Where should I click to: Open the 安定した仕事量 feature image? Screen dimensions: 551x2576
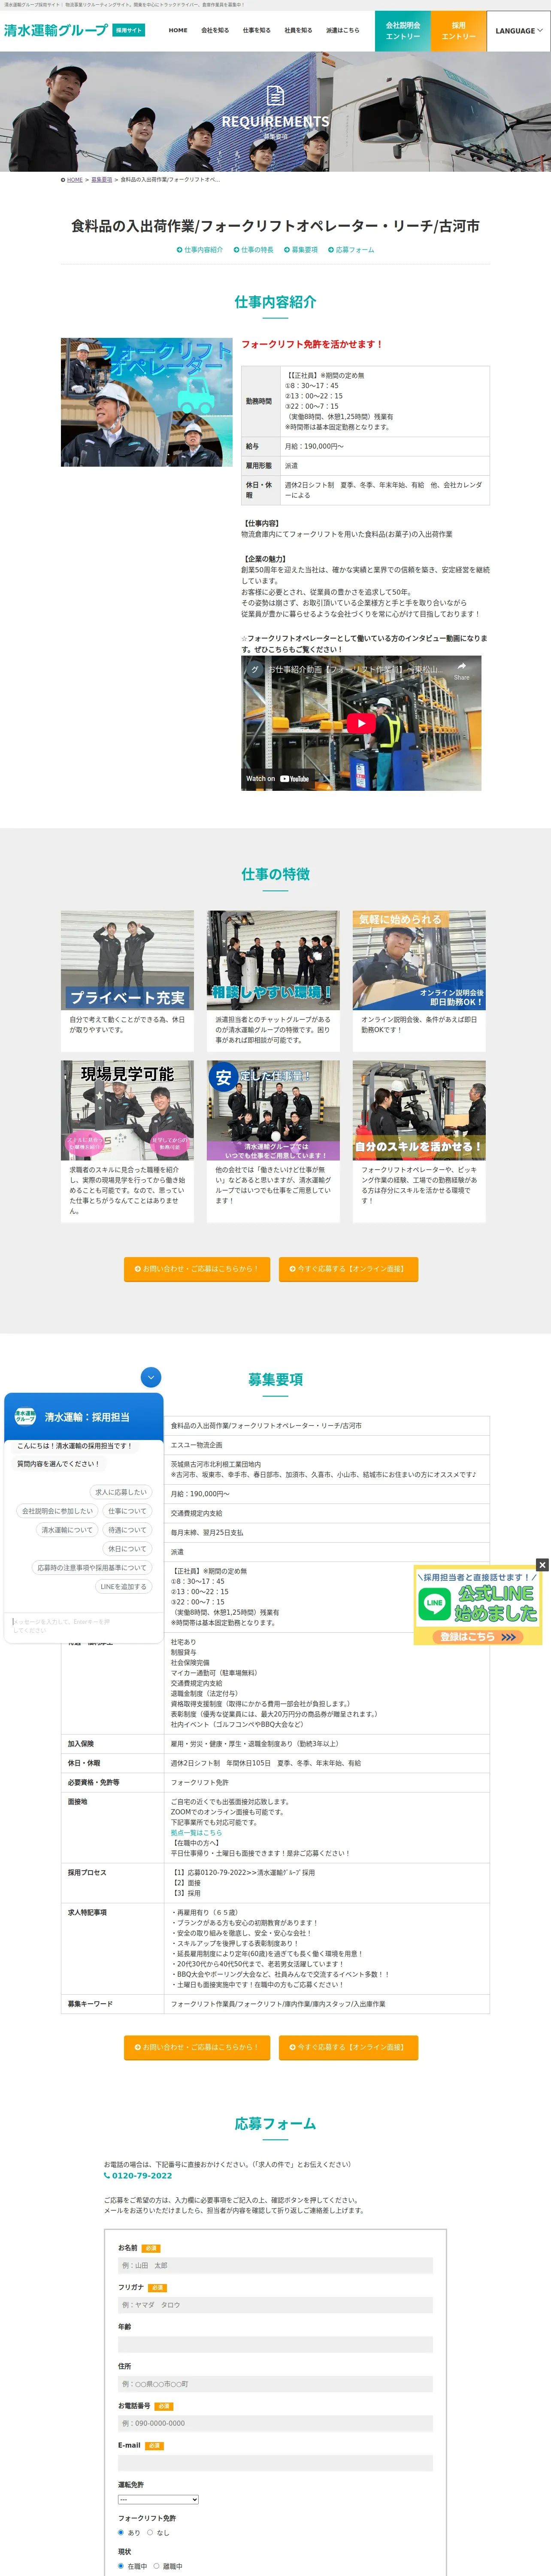(273, 1109)
